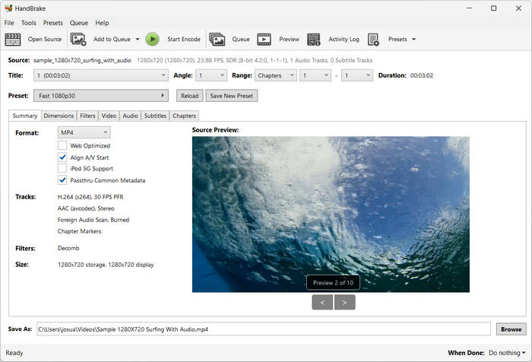Viewport: 532px width, 362px height.
Task: Click the HandBrake app logo in title bar
Action: (x=8, y=8)
